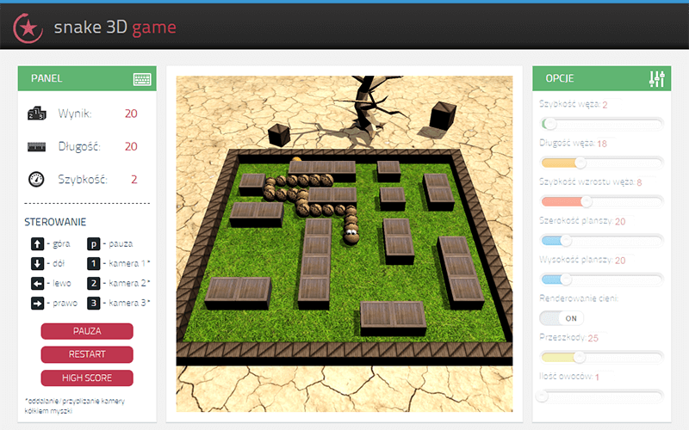Click the right arrow key icon for prawo
This screenshot has width=689, height=430.
coord(37,304)
